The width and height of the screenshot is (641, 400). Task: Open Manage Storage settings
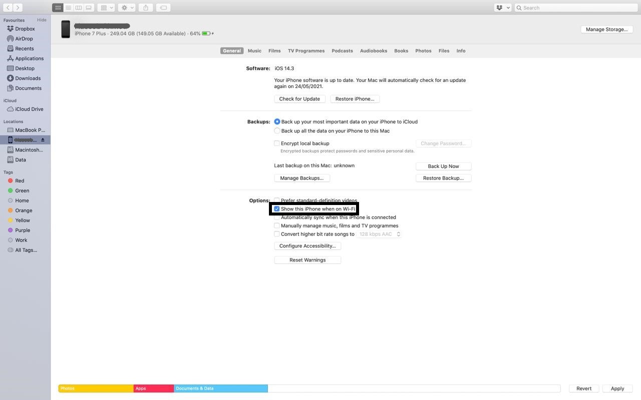(x=606, y=29)
